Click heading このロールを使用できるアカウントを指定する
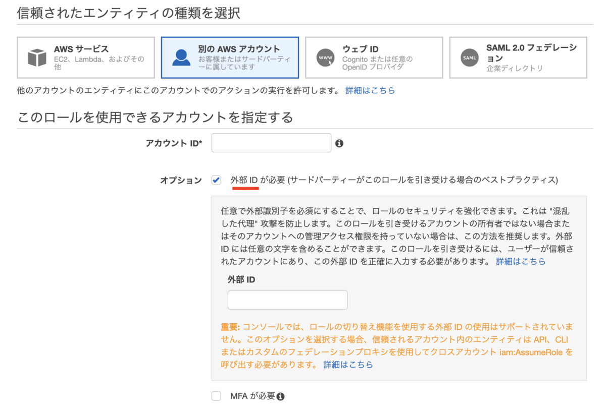Viewport: 606px width, 417px height. [155, 117]
